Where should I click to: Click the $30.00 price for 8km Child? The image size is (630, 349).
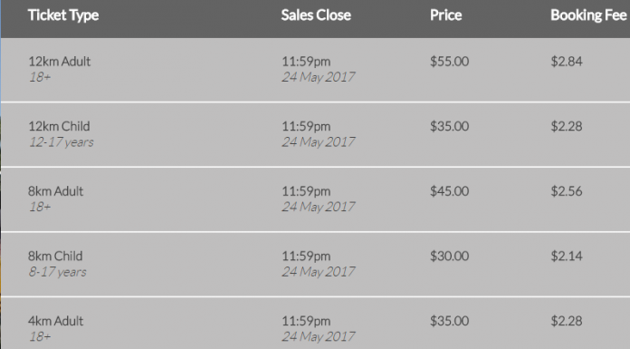pos(449,256)
